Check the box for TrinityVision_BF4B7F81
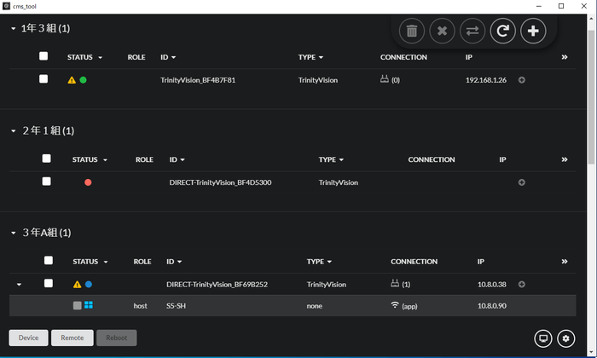Screen dimensions: 597x358 pyautogui.click(x=43, y=79)
